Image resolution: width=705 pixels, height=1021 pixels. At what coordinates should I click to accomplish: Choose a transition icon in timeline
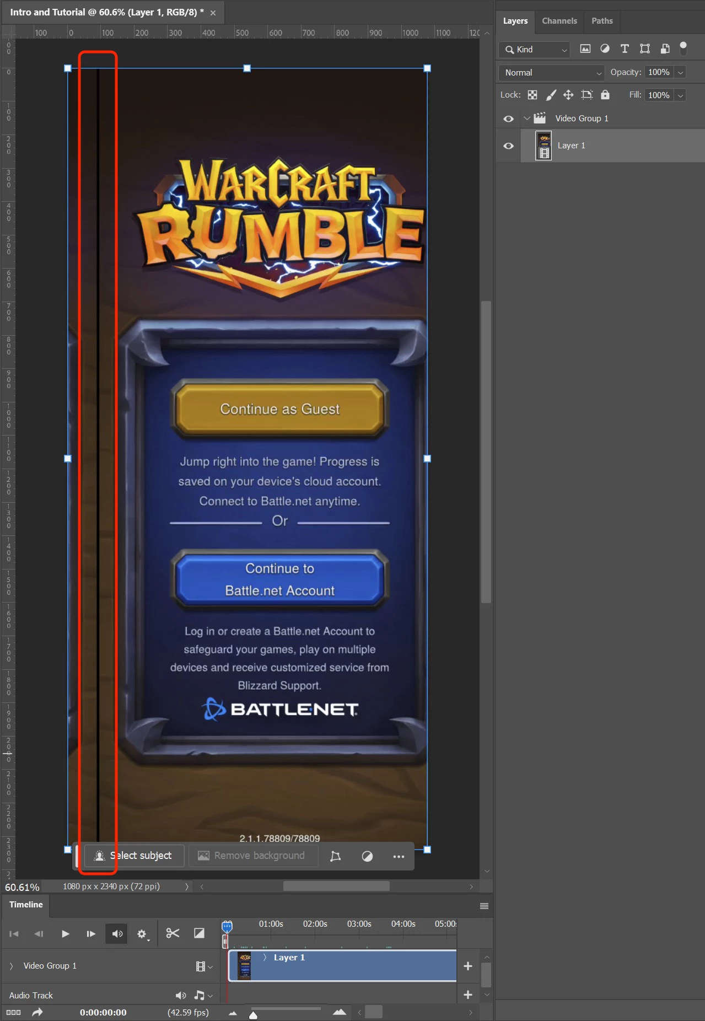tap(200, 933)
